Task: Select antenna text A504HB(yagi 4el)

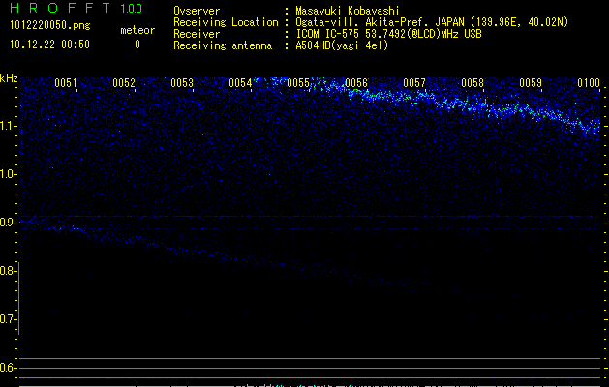Action: point(342,45)
